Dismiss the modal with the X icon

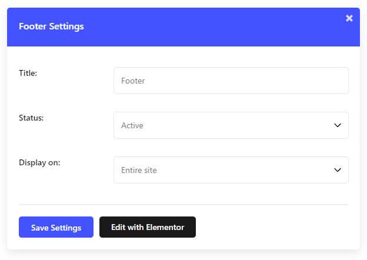pyautogui.click(x=349, y=18)
